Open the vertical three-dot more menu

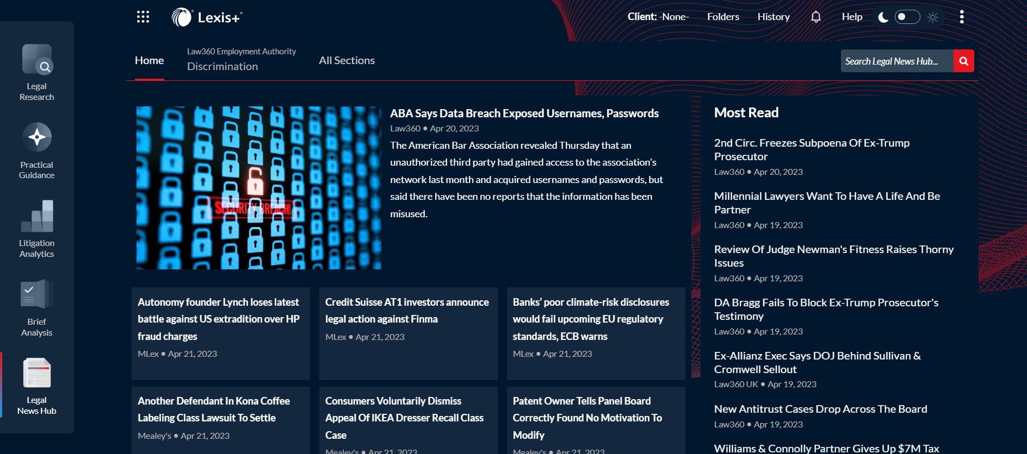point(962,17)
